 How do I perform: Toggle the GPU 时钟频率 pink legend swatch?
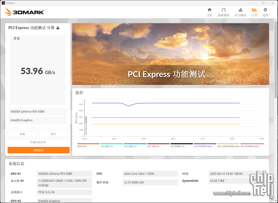(252, 144)
